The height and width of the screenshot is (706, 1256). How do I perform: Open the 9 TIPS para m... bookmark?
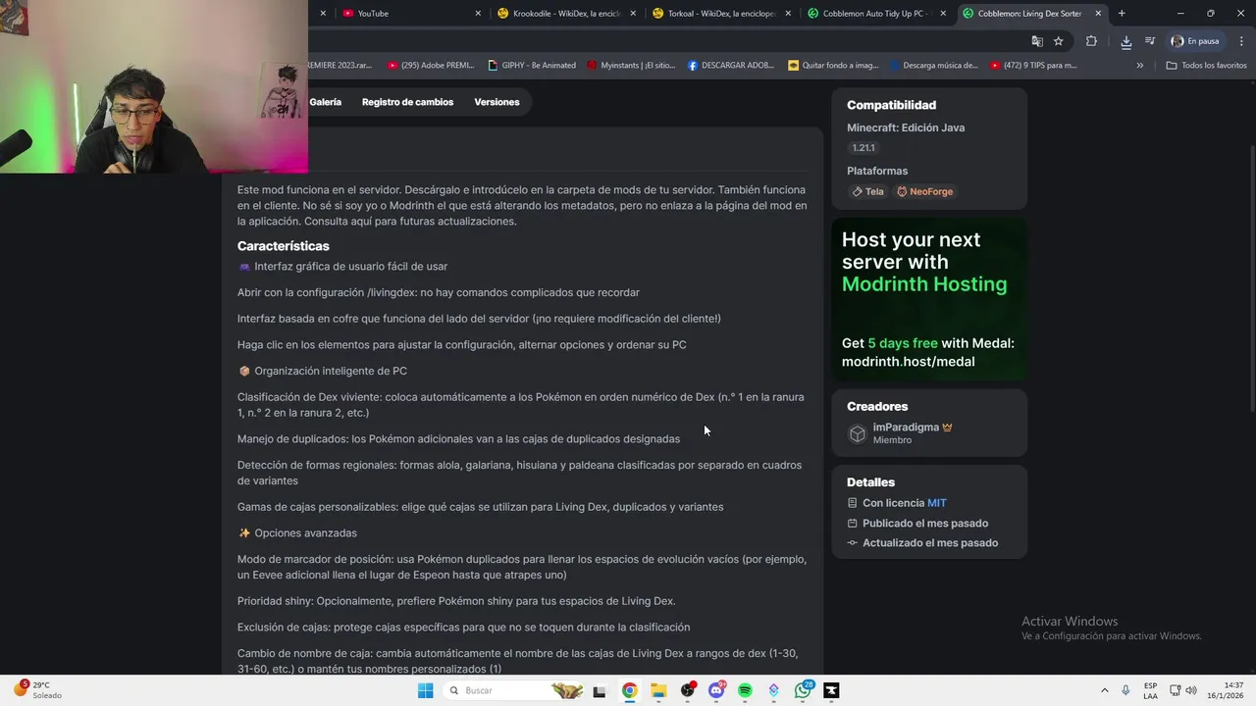tap(1033, 66)
